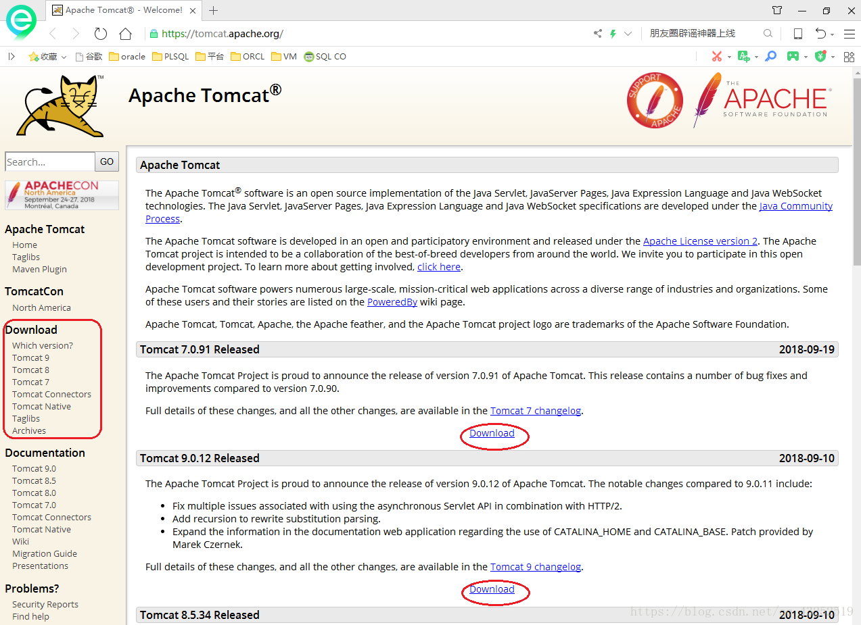Screen dimensions: 861x625
Task: Click the green shield yen icon
Action: (820, 57)
